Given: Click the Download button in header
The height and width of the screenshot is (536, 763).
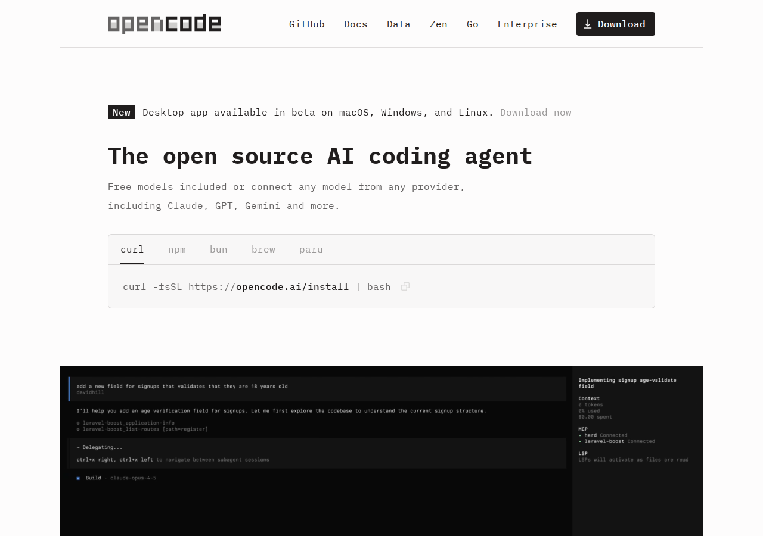Looking at the screenshot, I should coord(616,24).
